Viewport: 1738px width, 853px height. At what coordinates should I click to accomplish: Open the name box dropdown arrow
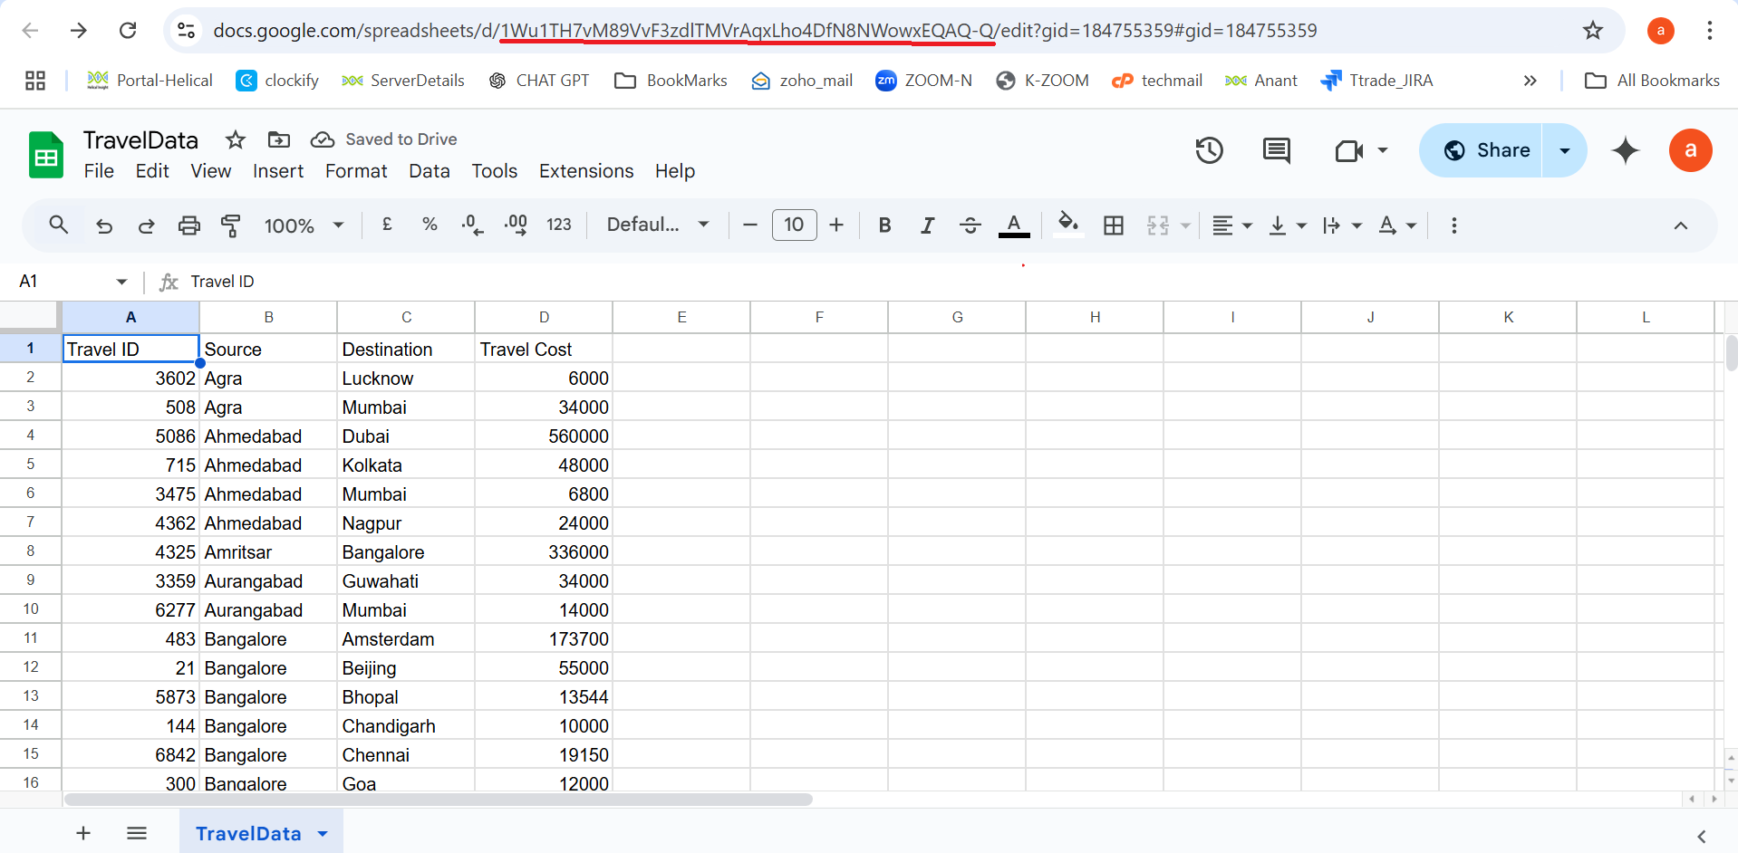point(121,282)
